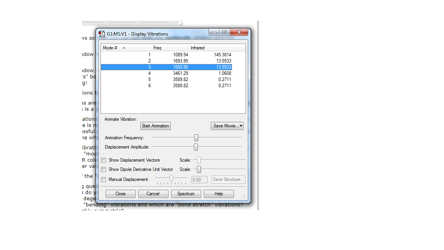Enable Show Dipole Derivative Unit Vector

(104, 169)
